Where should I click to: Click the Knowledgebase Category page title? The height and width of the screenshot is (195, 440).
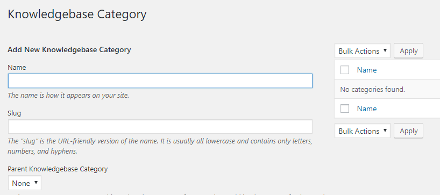point(77,15)
